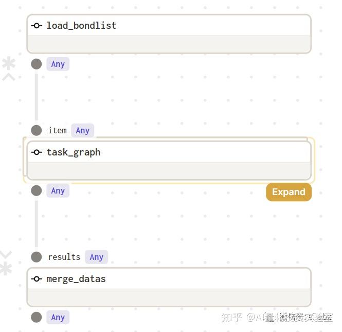Click the node icon beside task_graph
The width and height of the screenshot is (342, 332).
(37, 152)
